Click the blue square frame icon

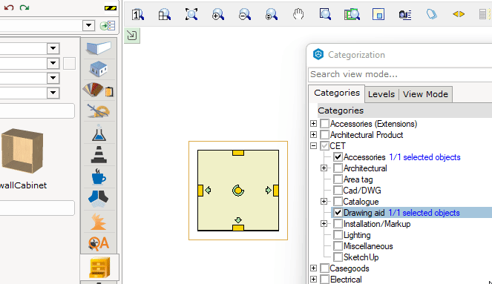[x=378, y=14]
